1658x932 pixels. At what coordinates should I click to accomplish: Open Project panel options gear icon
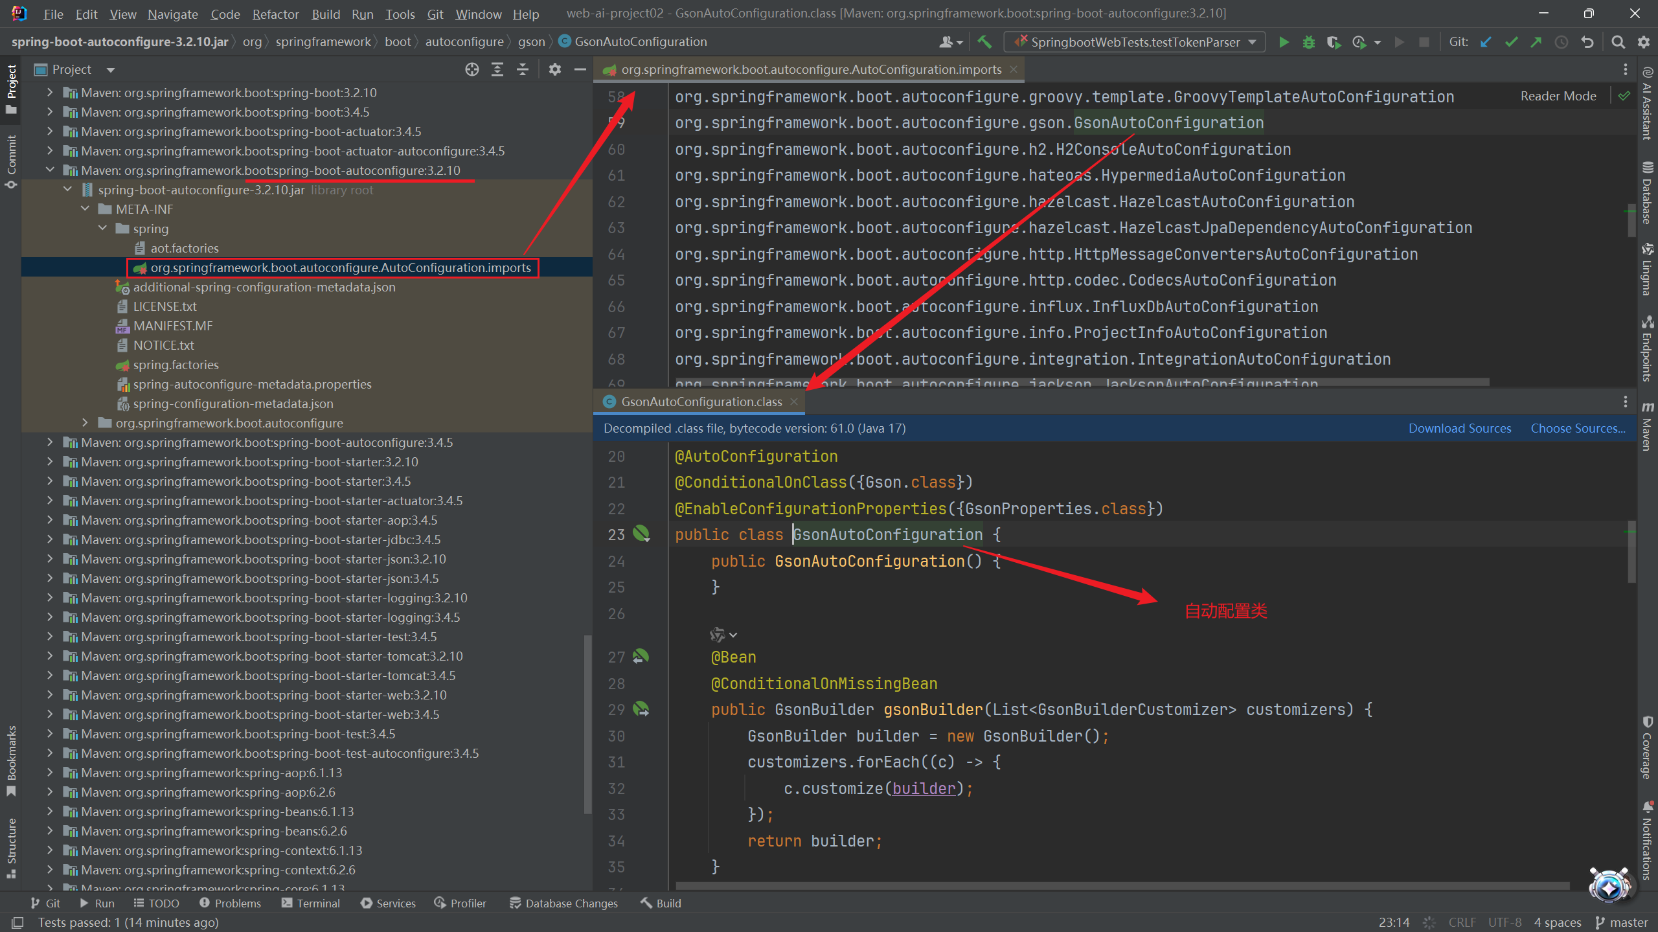coord(554,69)
